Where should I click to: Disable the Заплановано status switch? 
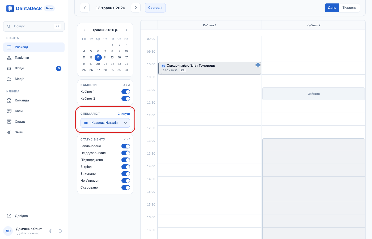click(126, 146)
